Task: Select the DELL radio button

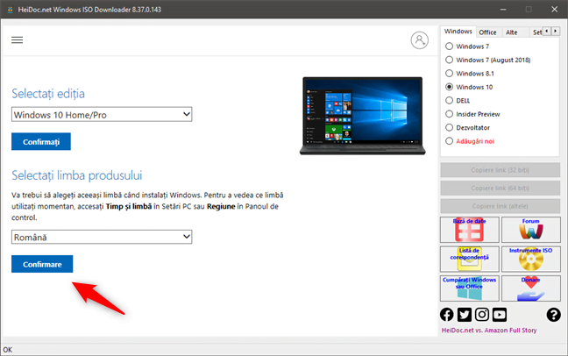Action: click(449, 101)
